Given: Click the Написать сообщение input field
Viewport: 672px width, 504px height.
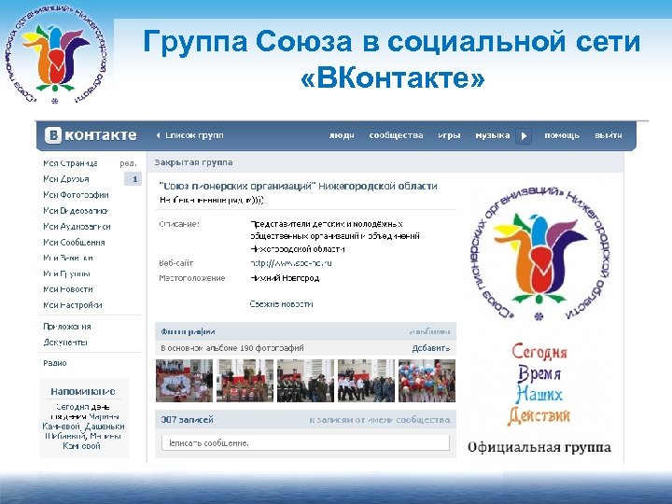Looking at the screenshot, I should tap(305, 442).
